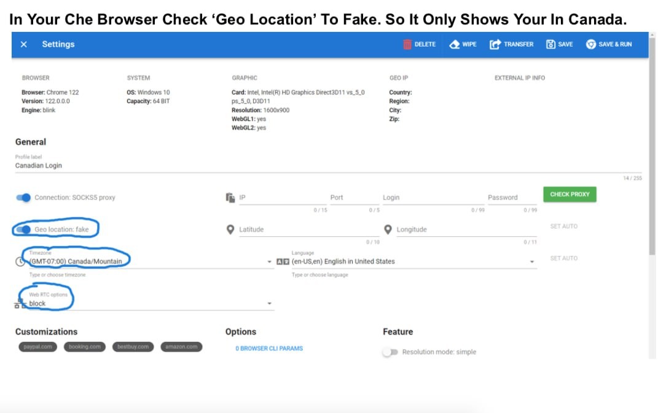
Task: Click the paste clipboard icon beside IP field
Action: pos(230,198)
